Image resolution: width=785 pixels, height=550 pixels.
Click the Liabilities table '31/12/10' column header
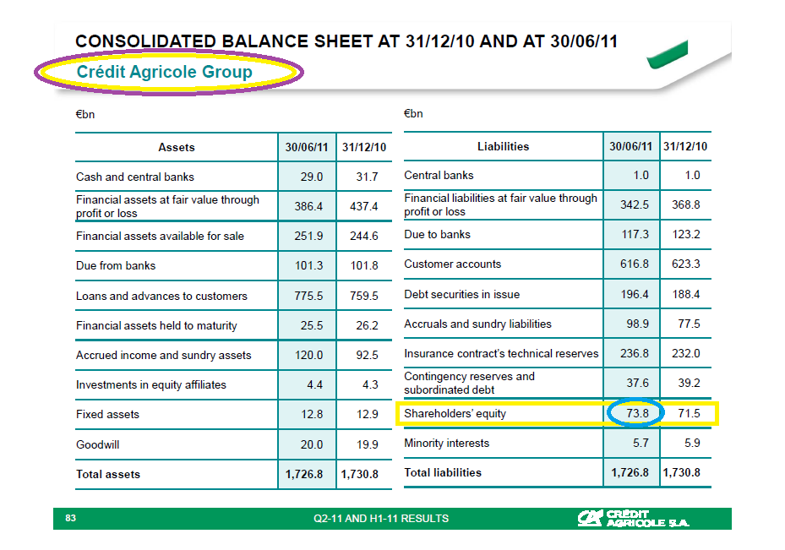coord(685,146)
